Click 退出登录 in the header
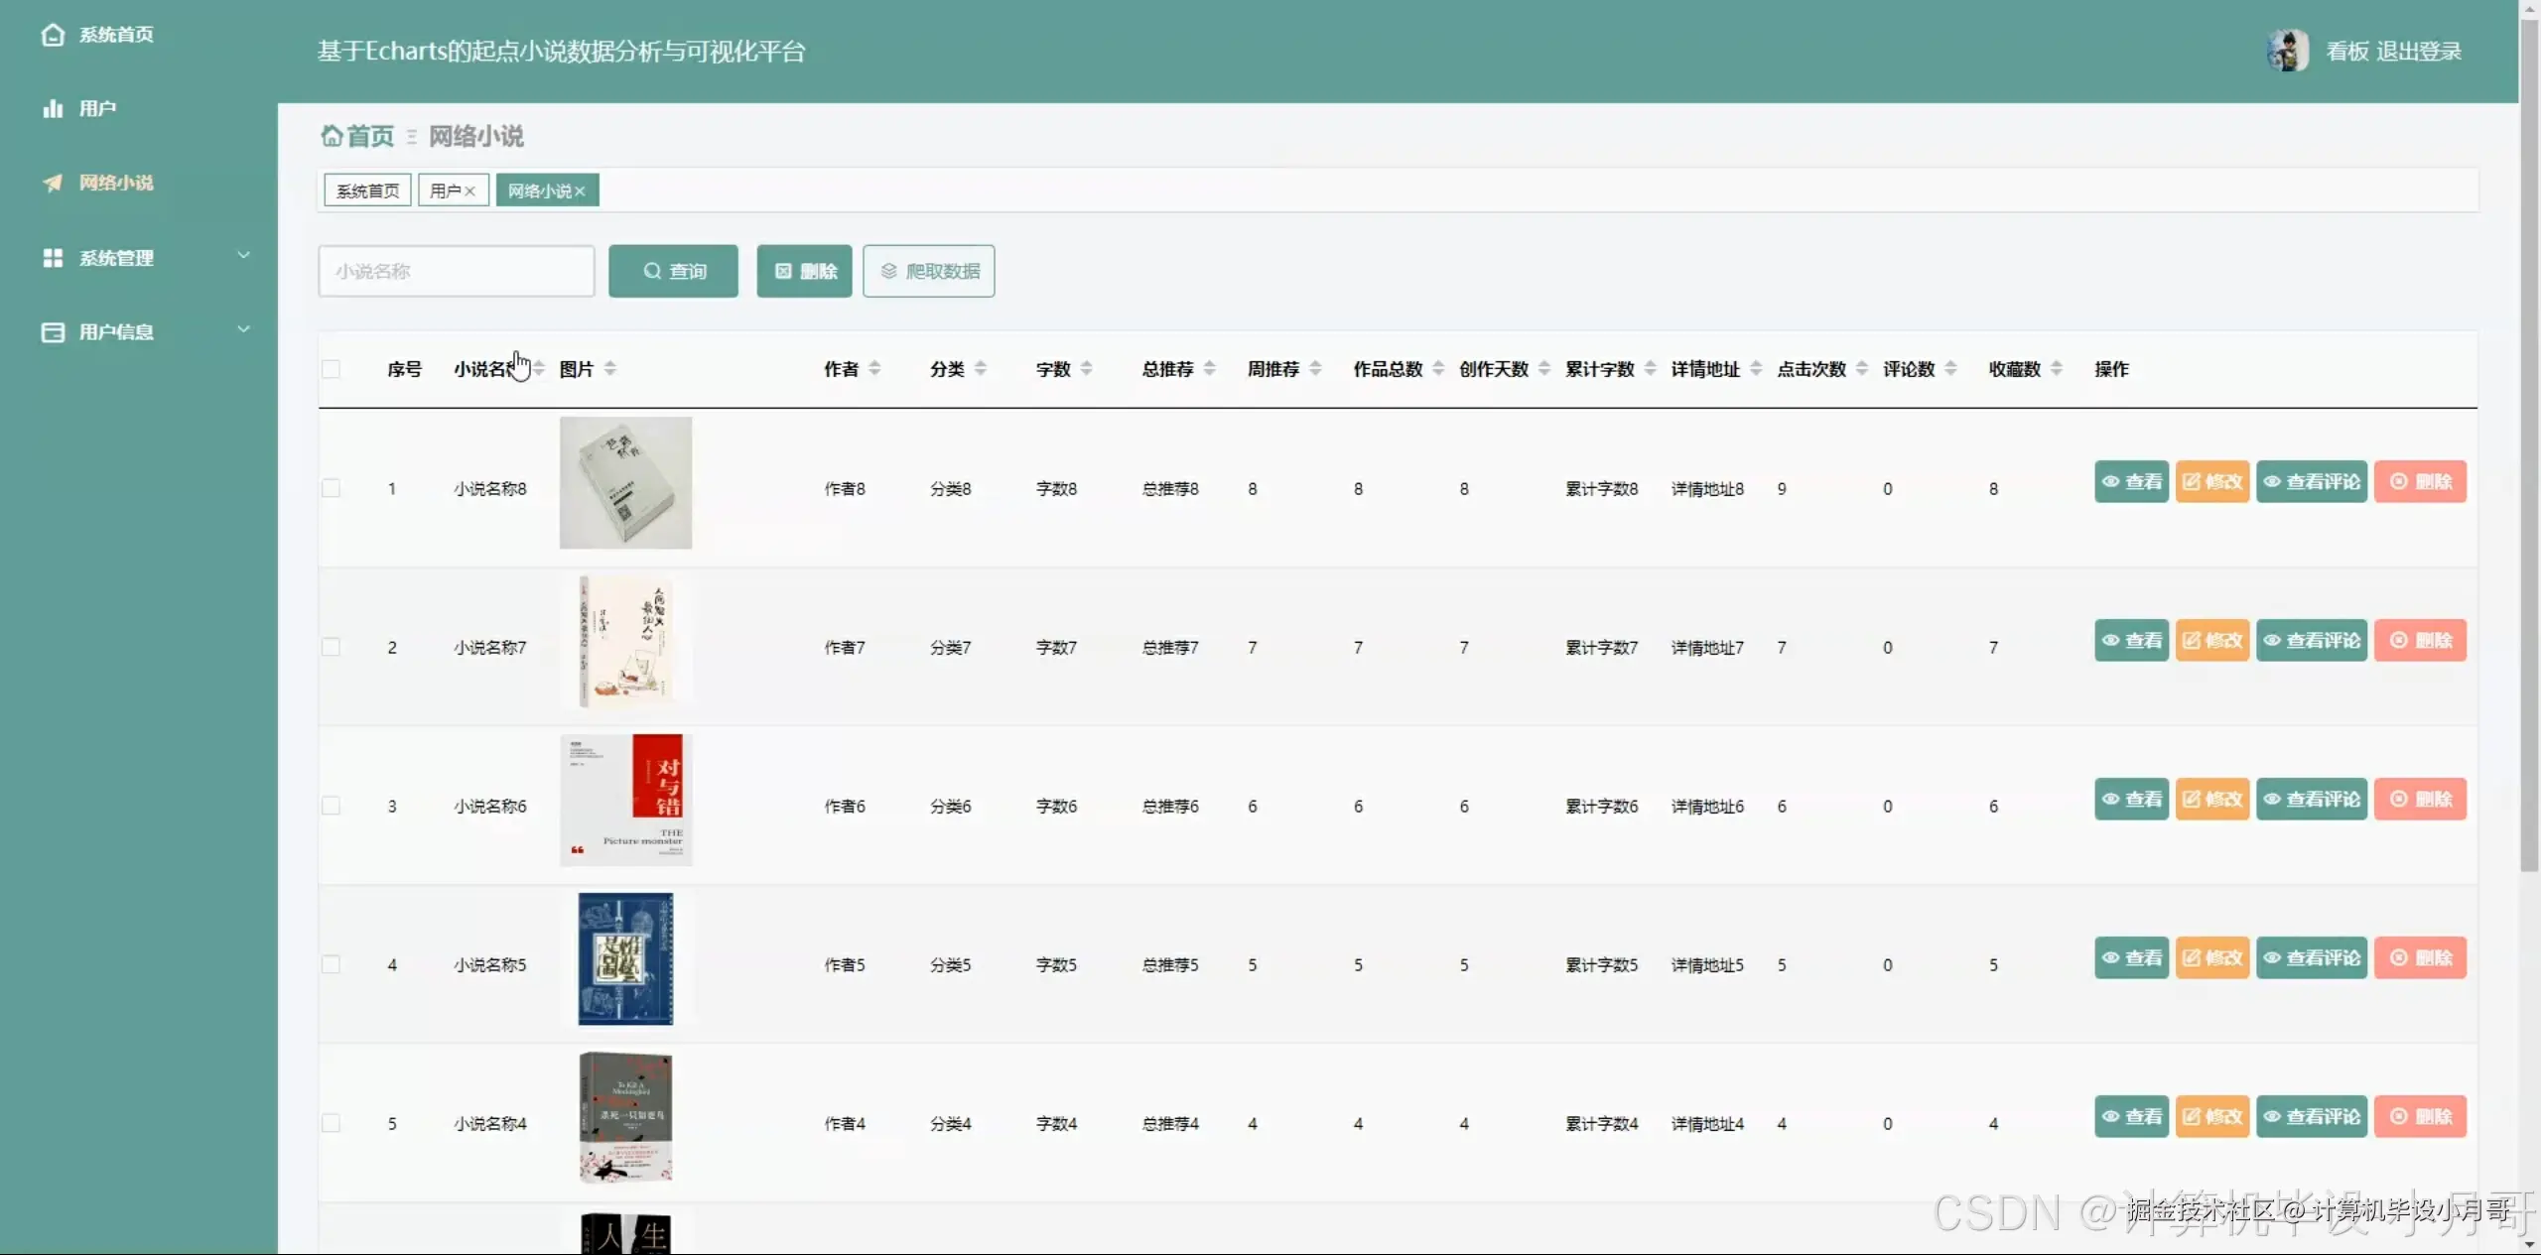The image size is (2541, 1255). 2419,52
